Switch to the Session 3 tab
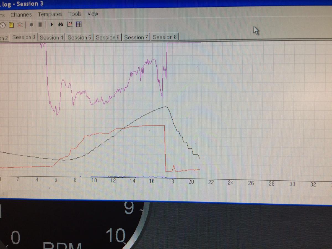This screenshot has height=249, width=332. (24, 37)
